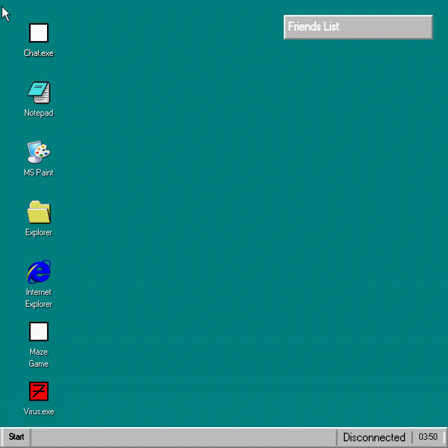
Task: Click the red Virus.exe warning icon
Action: (38, 391)
